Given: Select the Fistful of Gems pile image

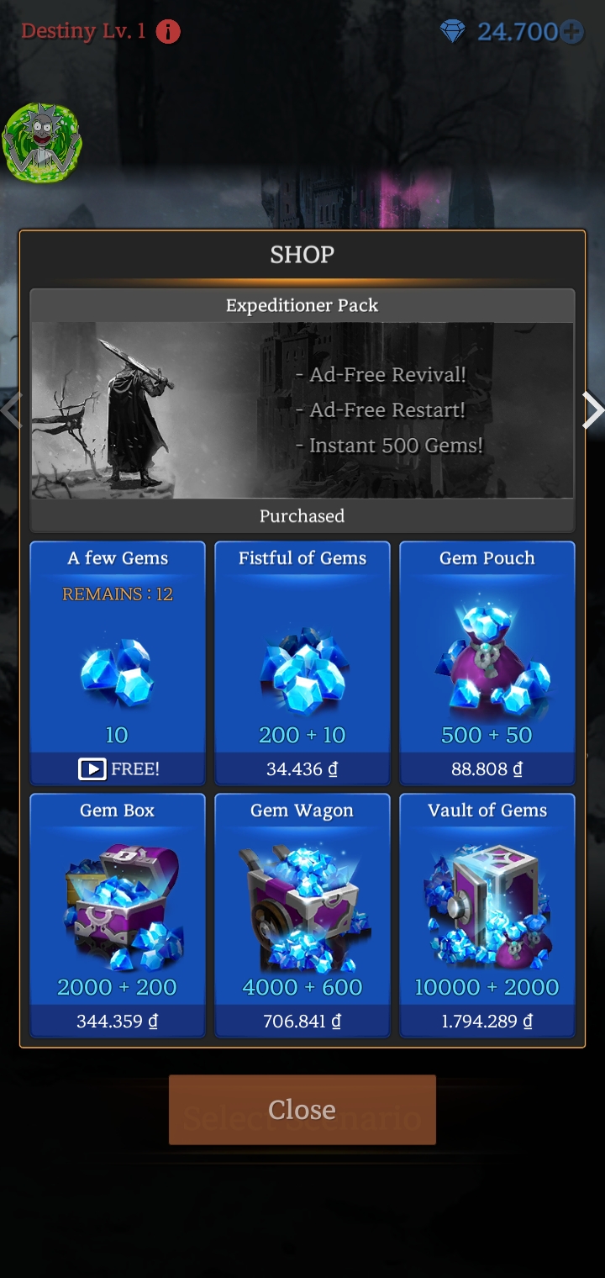Looking at the screenshot, I should point(302,667).
